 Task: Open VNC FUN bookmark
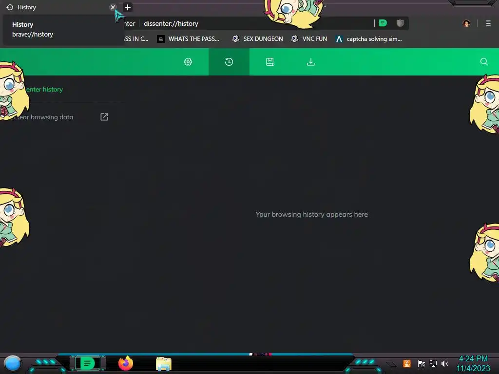(x=309, y=39)
